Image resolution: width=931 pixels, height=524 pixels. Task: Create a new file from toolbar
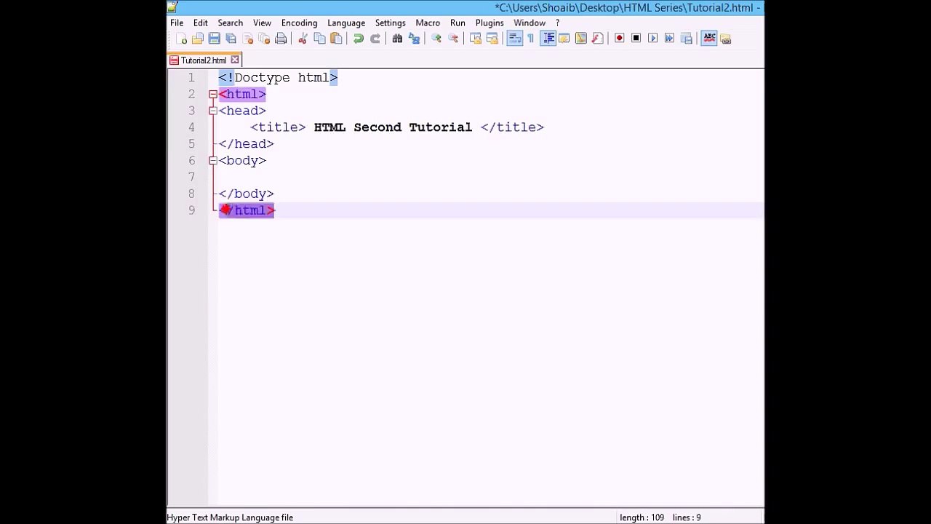182,39
